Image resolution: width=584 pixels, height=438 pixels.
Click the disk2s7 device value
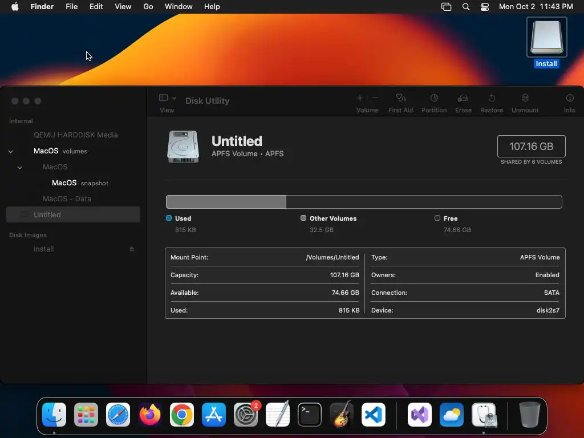pyautogui.click(x=547, y=310)
